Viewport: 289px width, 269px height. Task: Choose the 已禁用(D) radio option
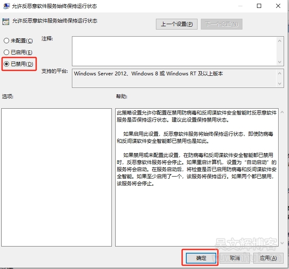(6, 64)
